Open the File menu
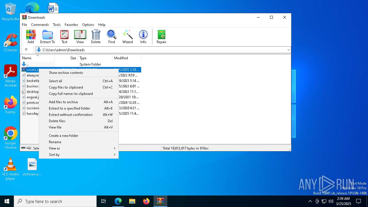 point(24,25)
